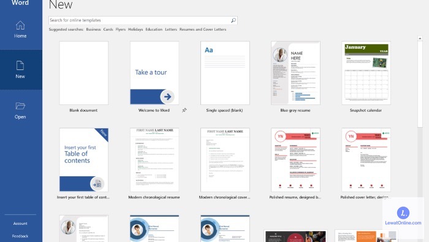Screen dimensions: 429x242
Task: Focus the Search for online templates box
Action: [x=140, y=20]
